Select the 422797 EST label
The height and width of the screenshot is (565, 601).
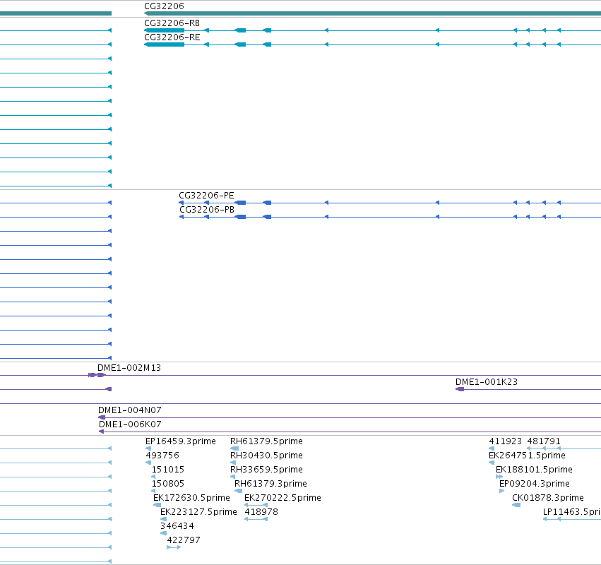184,540
